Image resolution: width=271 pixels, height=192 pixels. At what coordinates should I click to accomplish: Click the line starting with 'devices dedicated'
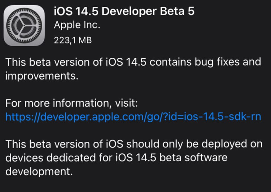(116, 158)
